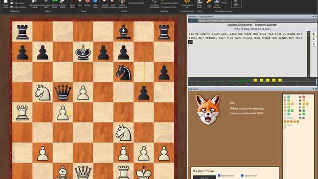Click move 7.0-0 in the notation
The image size is (318, 179).
coord(277,34)
